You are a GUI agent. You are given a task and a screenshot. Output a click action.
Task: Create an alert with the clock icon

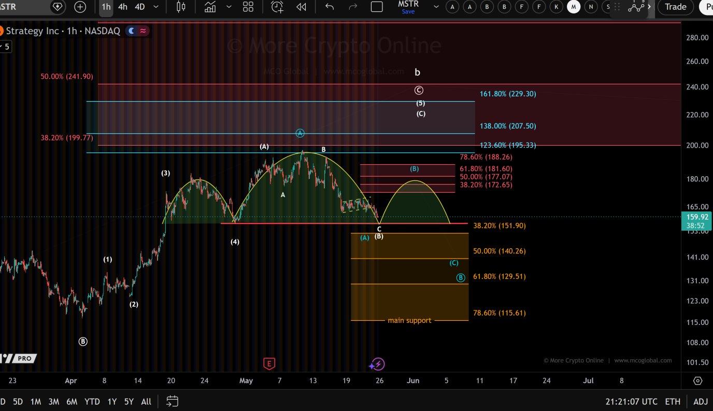click(x=278, y=7)
